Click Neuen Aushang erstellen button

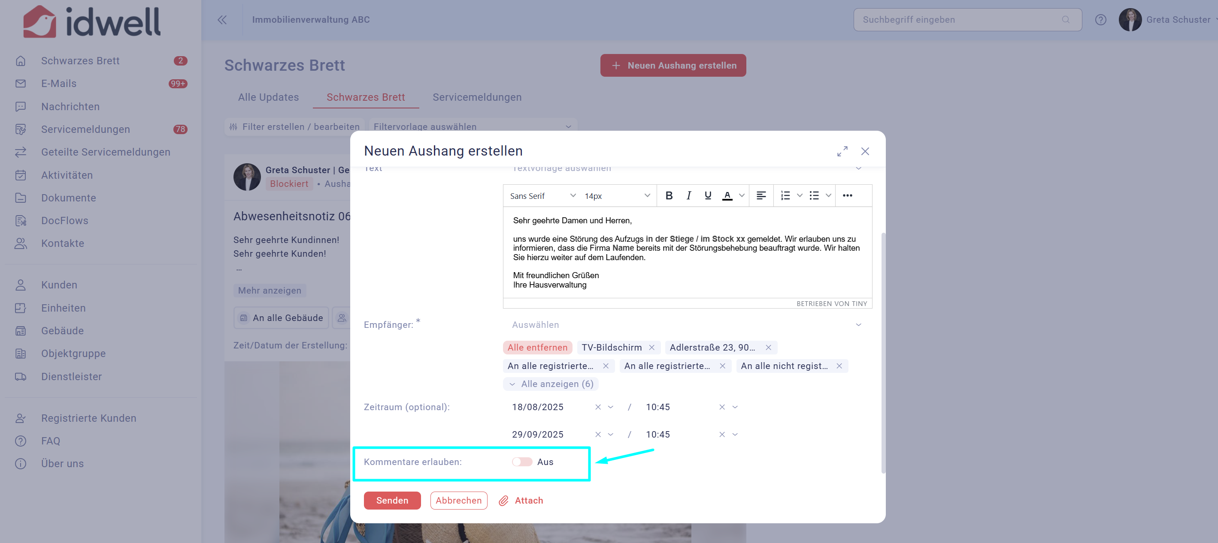pyautogui.click(x=673, y=65)
